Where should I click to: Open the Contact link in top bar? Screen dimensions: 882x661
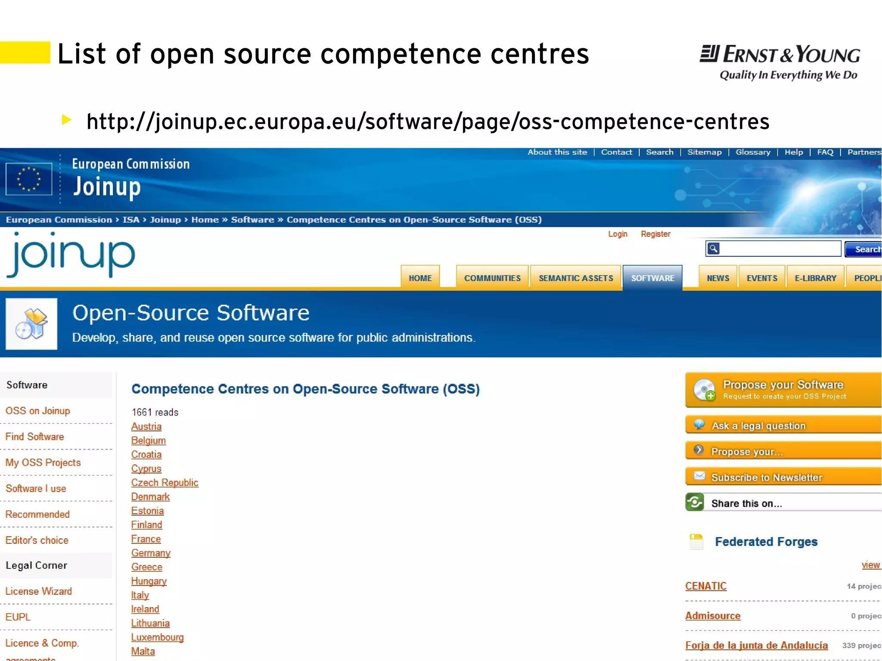[616, 152]
